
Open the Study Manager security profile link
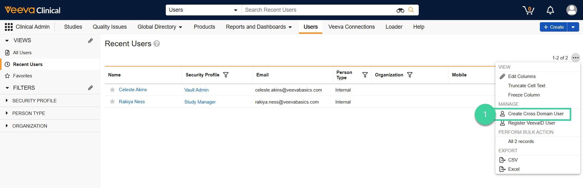pos(200,102)
